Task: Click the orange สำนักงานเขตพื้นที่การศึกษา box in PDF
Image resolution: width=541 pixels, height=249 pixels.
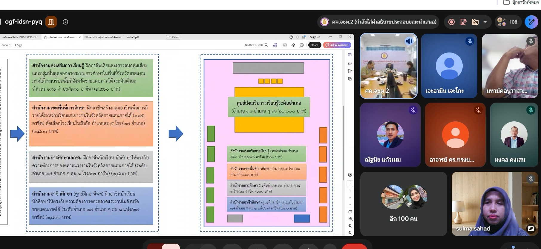Action: click(91, 124)
